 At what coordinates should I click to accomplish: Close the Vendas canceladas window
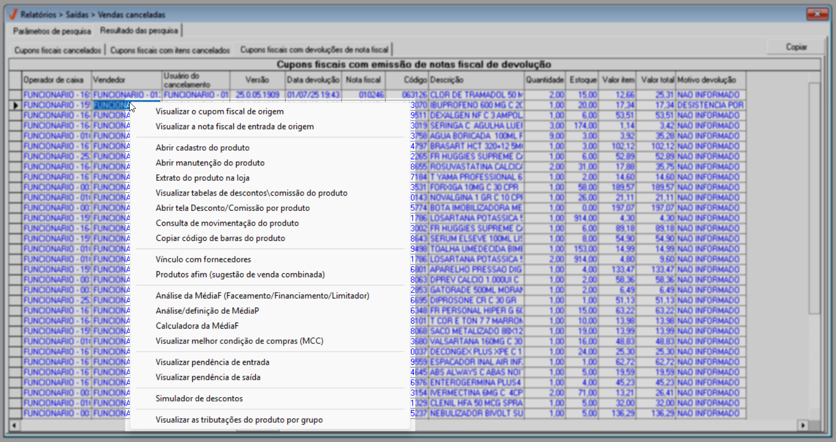tap(817, 14)
